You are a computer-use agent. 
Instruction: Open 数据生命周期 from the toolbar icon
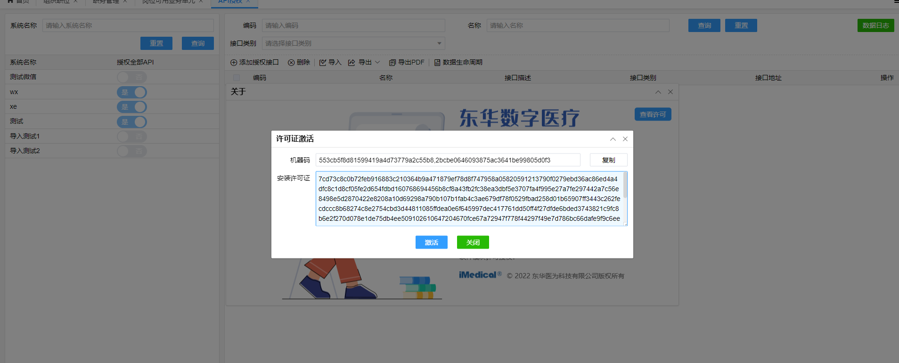437,63
